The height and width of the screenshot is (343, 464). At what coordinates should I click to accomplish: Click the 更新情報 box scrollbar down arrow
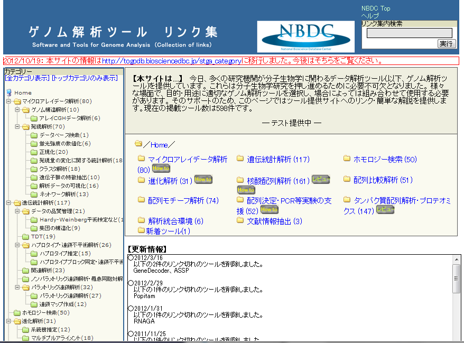pyautogui.click(x=456, y=339)
